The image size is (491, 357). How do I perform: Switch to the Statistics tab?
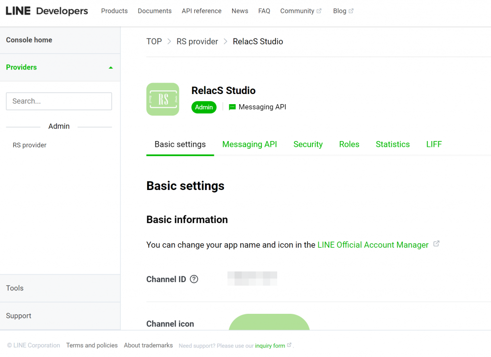[393, 144]
